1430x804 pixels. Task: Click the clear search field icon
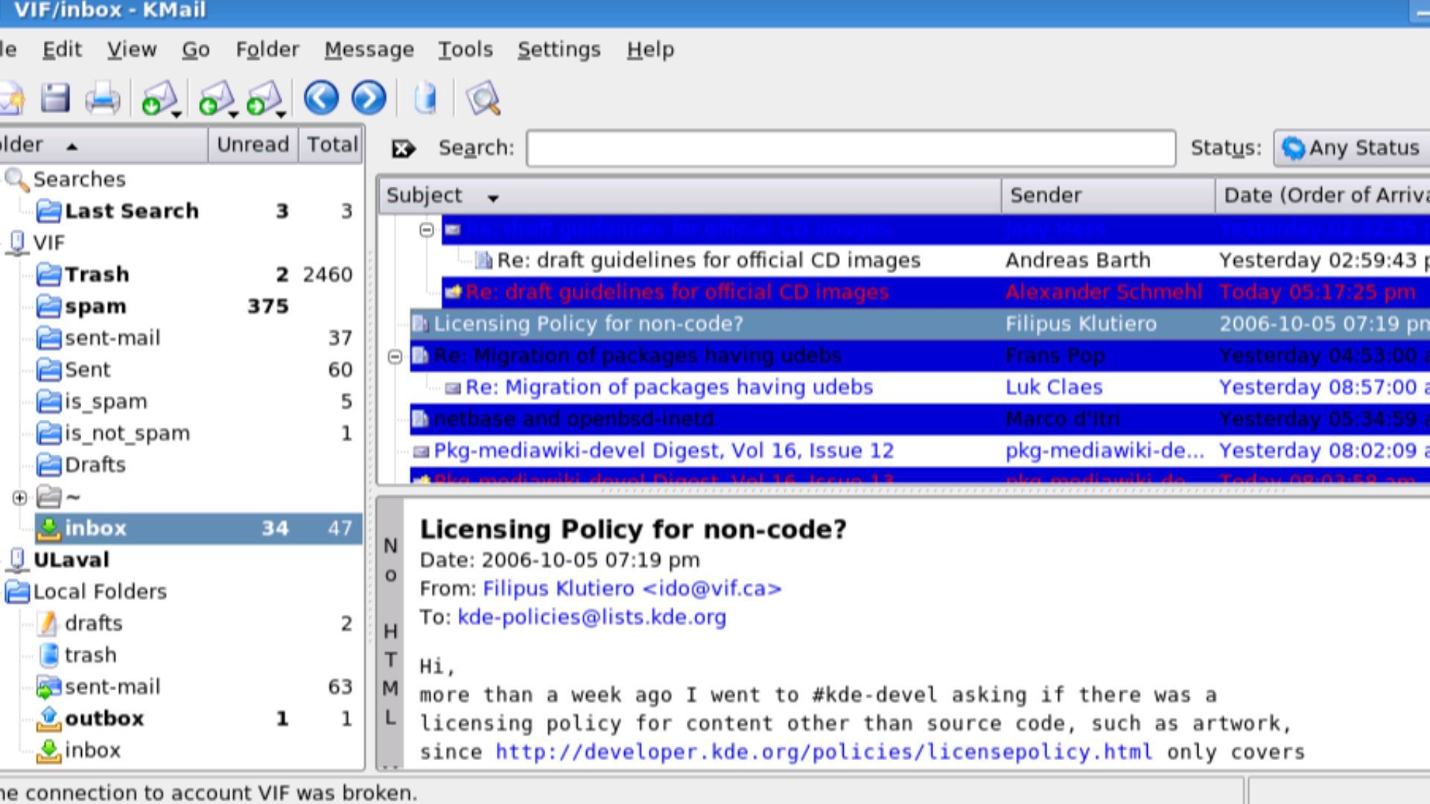[403, 149]
